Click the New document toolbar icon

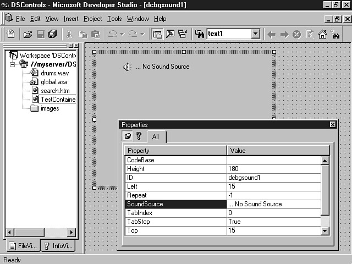tap(10, 34)
